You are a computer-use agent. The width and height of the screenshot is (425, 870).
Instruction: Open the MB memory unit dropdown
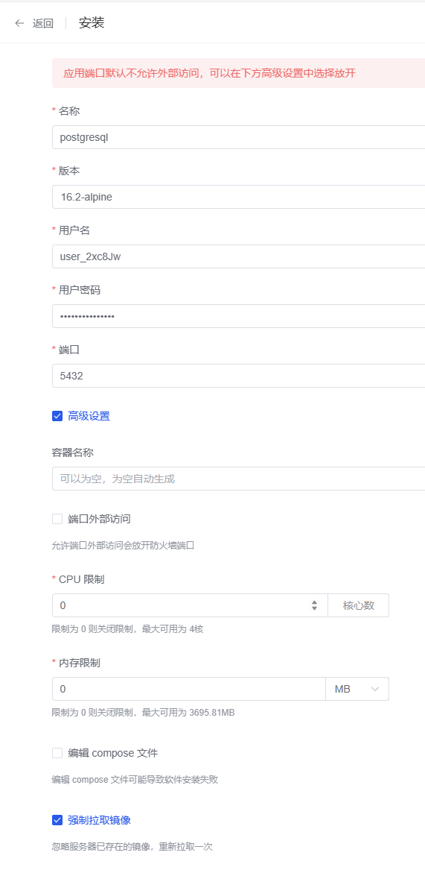click(x=357, y=689)
